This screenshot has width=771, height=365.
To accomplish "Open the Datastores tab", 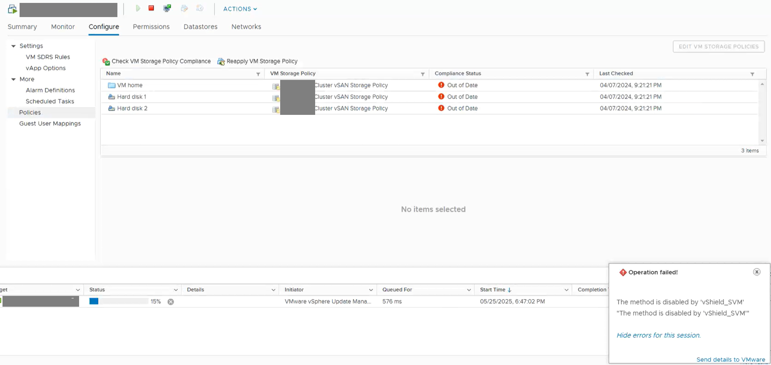I will (200, 27).
